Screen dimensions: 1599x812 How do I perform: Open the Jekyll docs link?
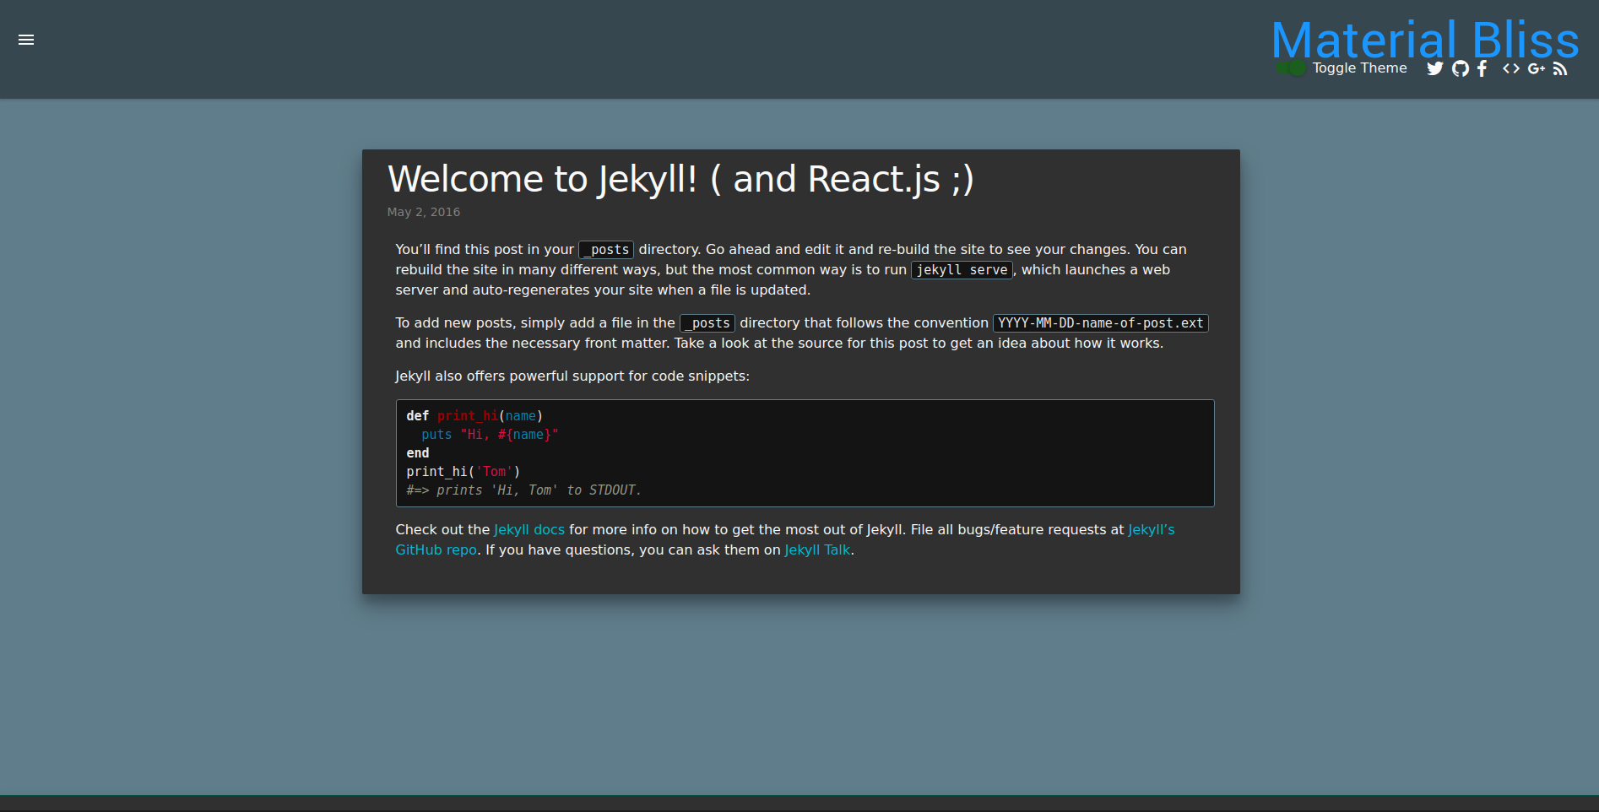pyautogui.click(x=529, y=529)
